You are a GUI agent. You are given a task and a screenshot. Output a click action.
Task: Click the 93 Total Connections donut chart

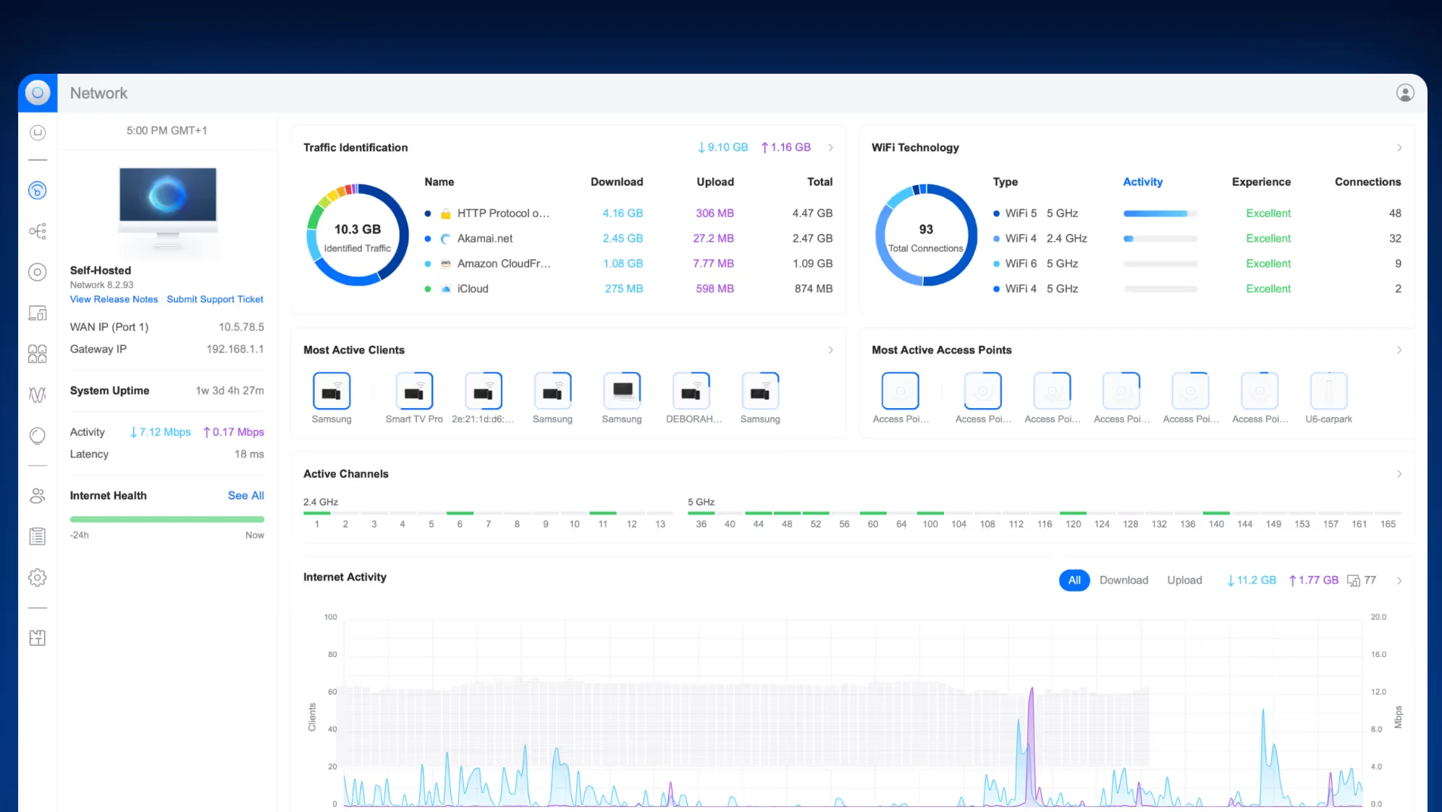point(926,235)
